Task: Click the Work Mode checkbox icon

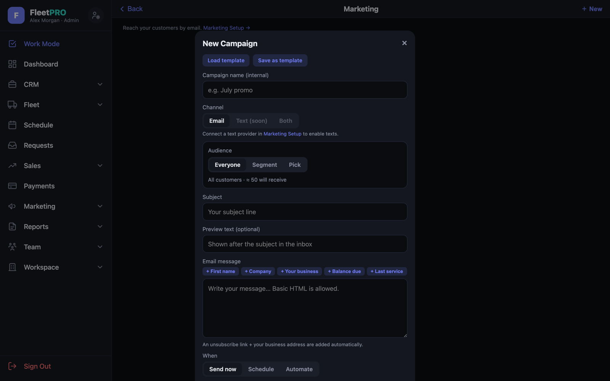Action: click(x=12, y=44)
